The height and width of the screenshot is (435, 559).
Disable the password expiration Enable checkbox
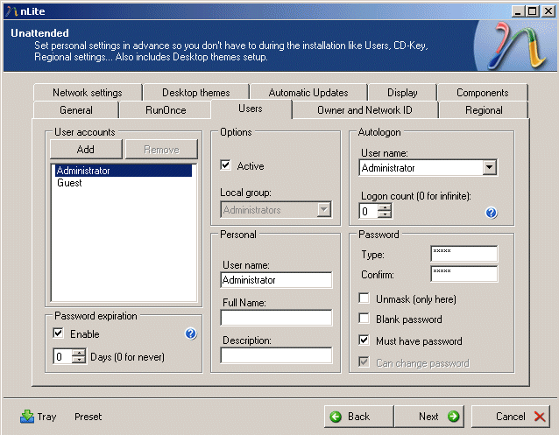click(x=58, y=333)
